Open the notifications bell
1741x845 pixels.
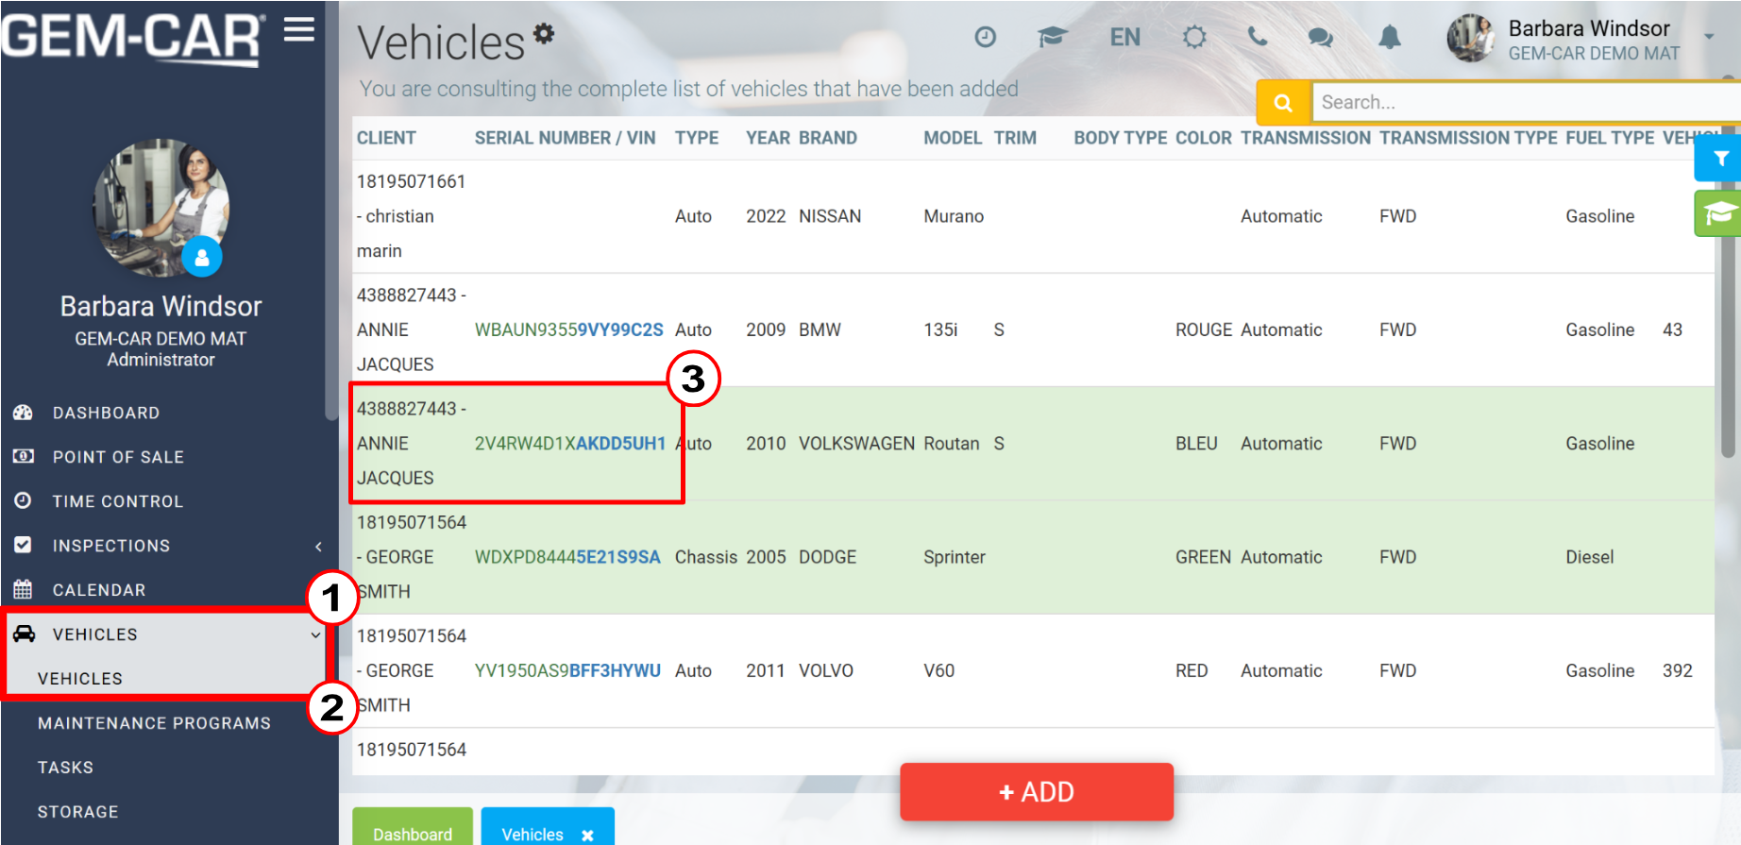tap(1389, 37)
